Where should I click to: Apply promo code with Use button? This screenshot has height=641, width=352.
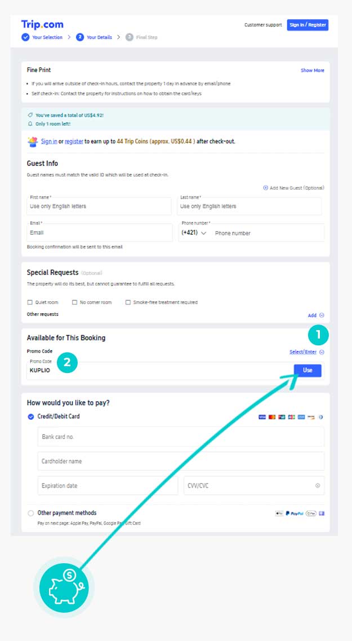pyautogui.click(x=308, y=370)
